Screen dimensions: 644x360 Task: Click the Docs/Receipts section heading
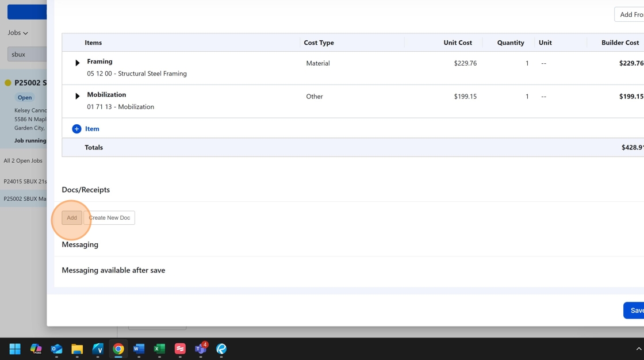tap(86, 189)
